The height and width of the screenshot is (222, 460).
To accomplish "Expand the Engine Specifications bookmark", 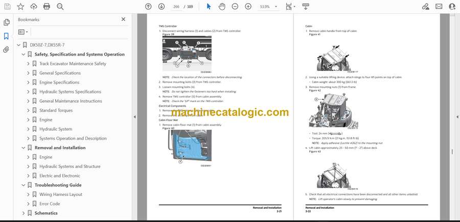I will 29,82.
